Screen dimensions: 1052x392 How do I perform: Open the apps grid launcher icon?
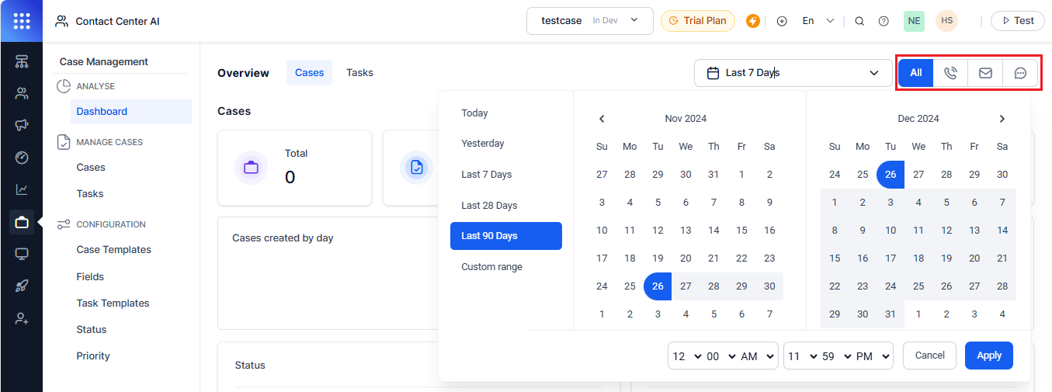22,21
